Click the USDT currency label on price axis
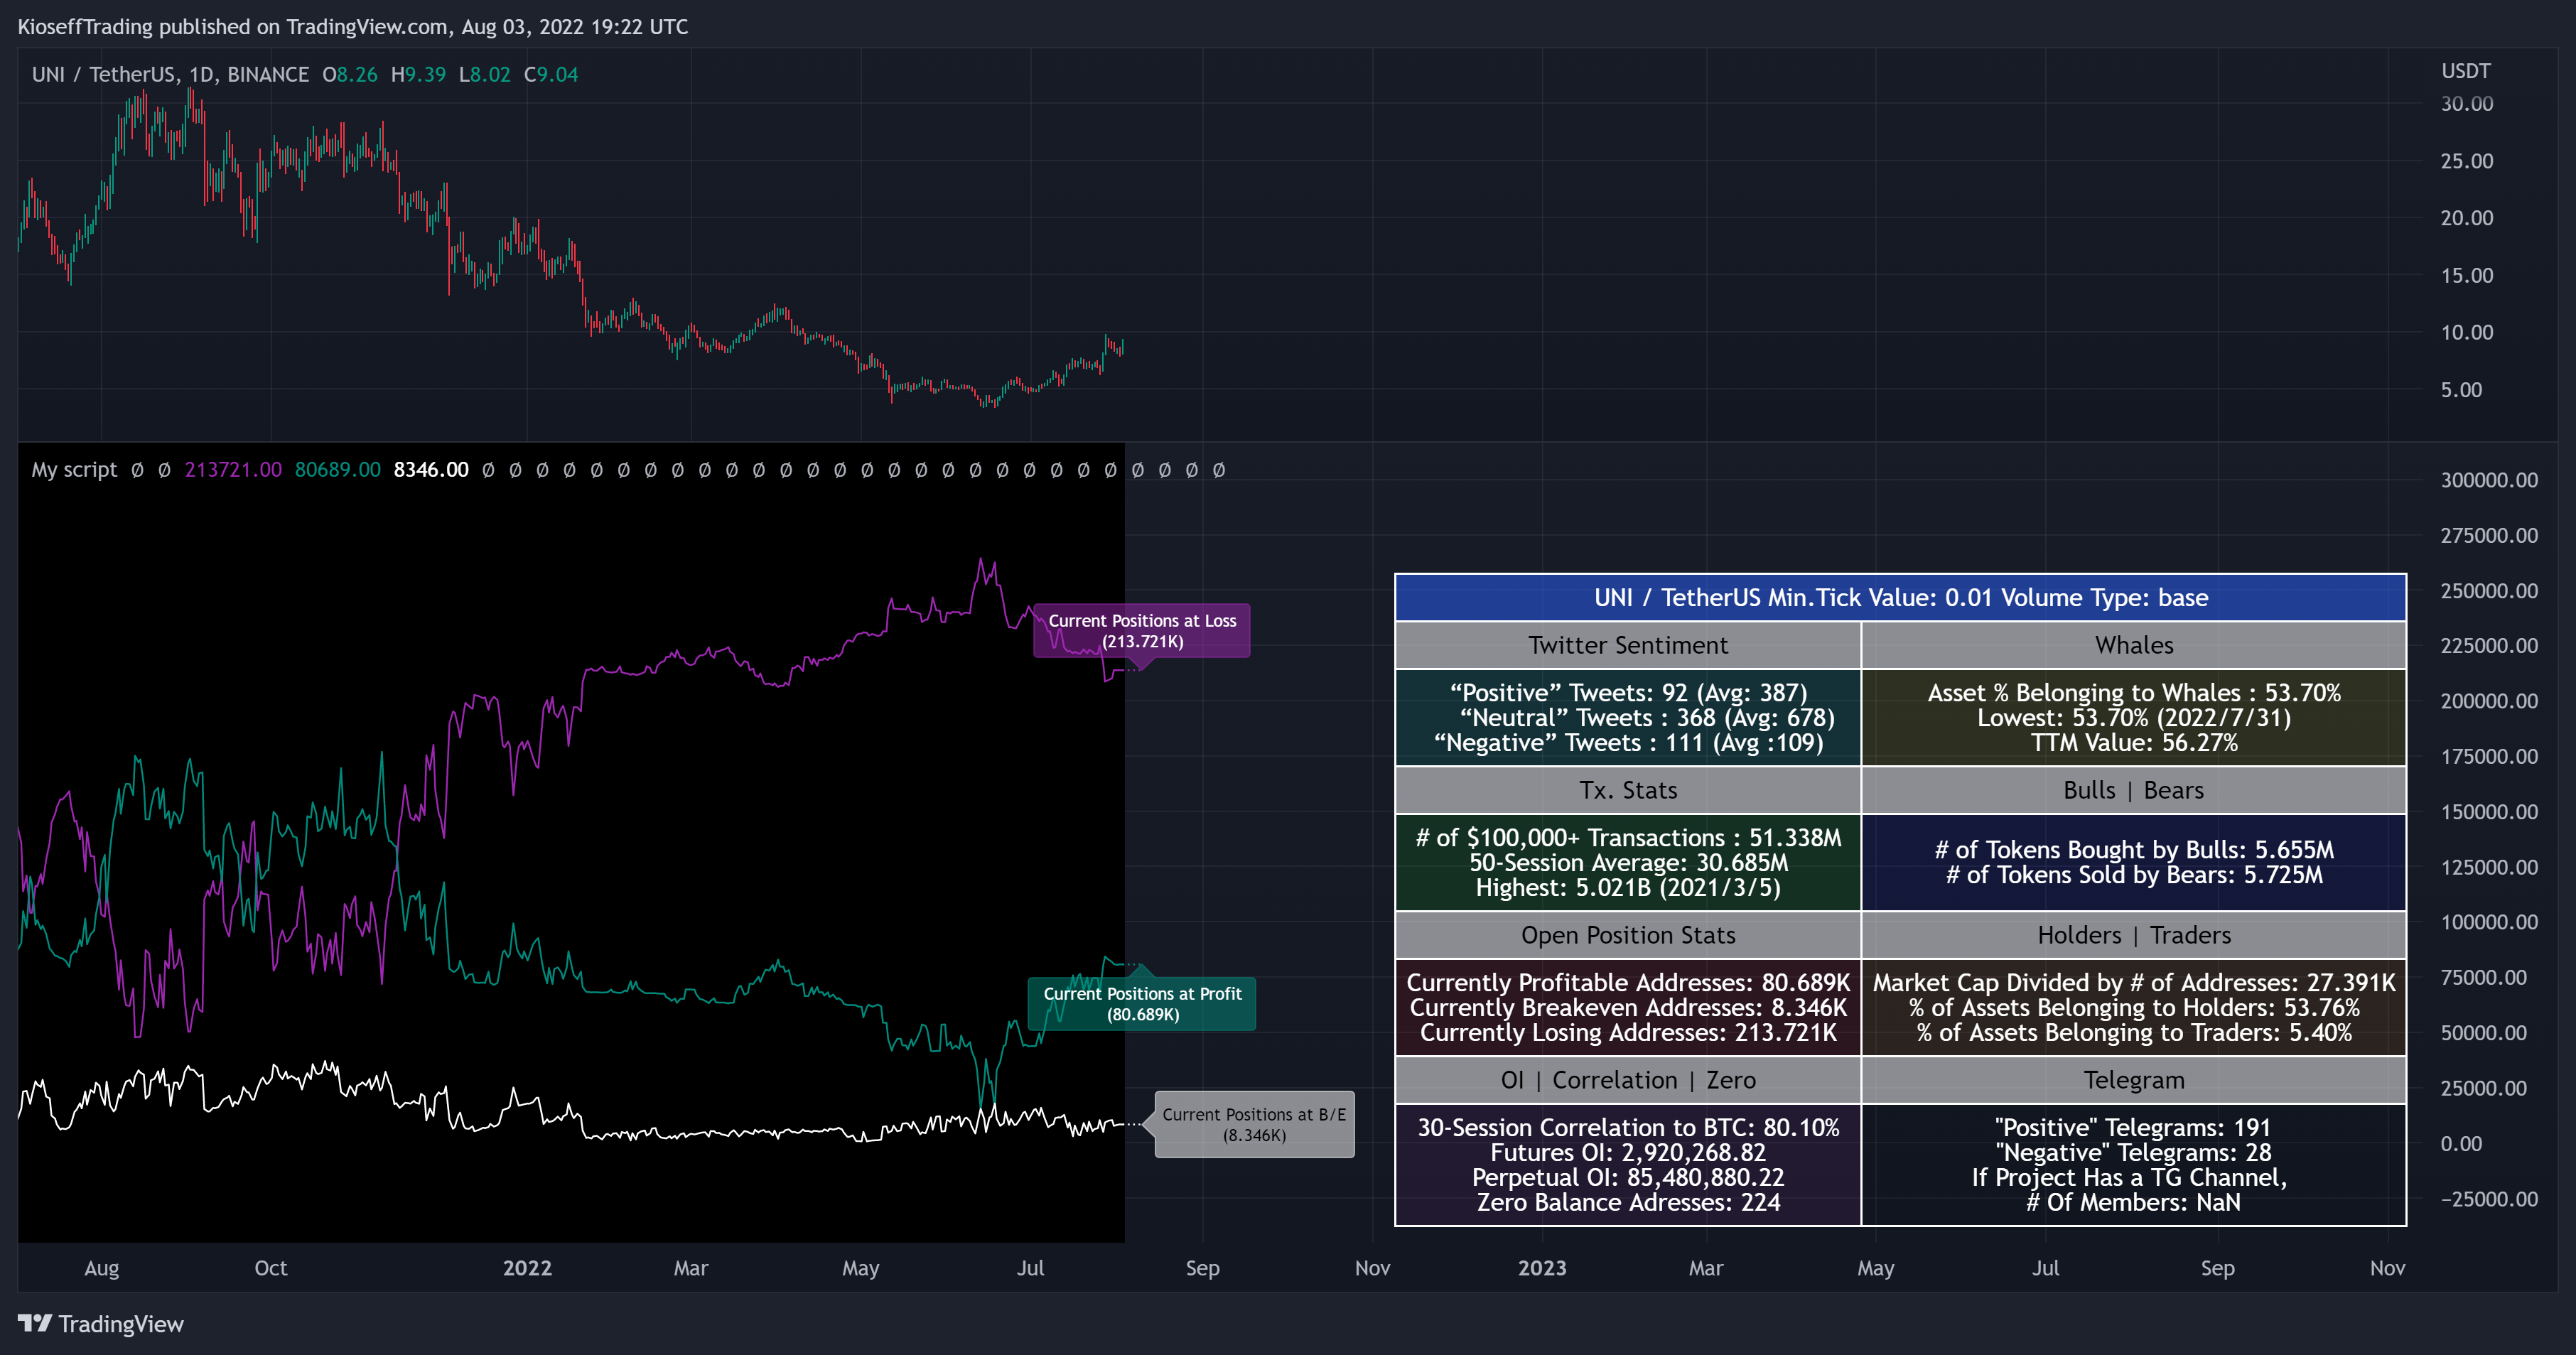 click(2465, 71)
